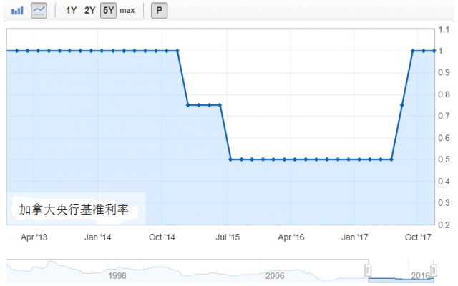The height and width of the screenshot is (286, 458).
Task: Click the first data point on left
Action: (6, 51)
